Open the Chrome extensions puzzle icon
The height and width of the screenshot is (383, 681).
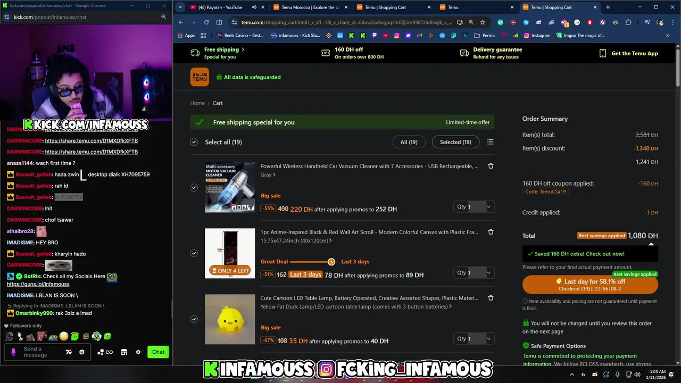pos(628,22)
